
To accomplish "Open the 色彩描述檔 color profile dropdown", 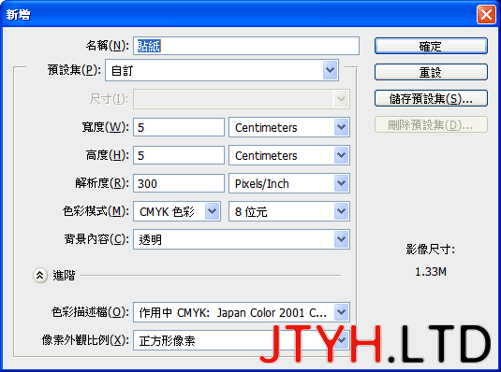I will [x=242, y=312].
